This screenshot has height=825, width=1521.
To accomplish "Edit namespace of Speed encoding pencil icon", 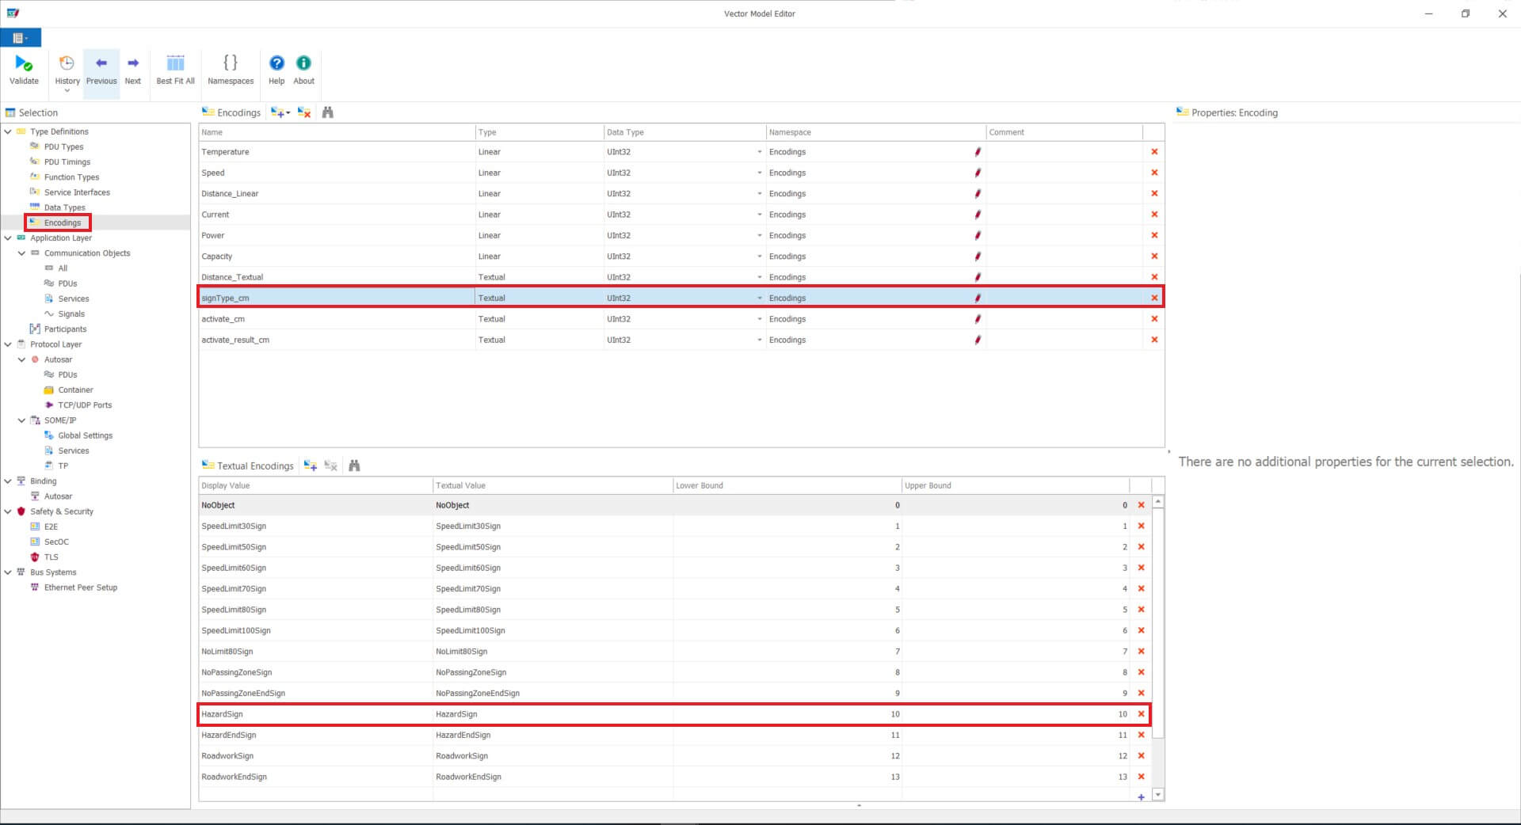I will (x=978, y=173).
